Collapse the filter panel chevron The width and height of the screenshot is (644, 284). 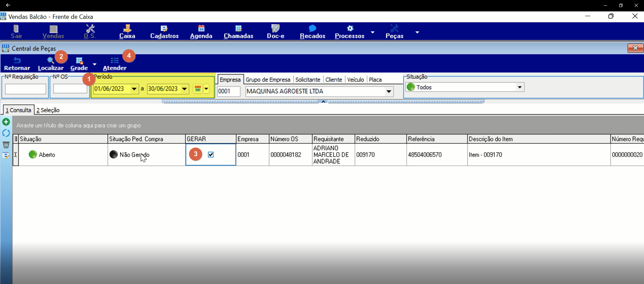[x=323, y=101]
